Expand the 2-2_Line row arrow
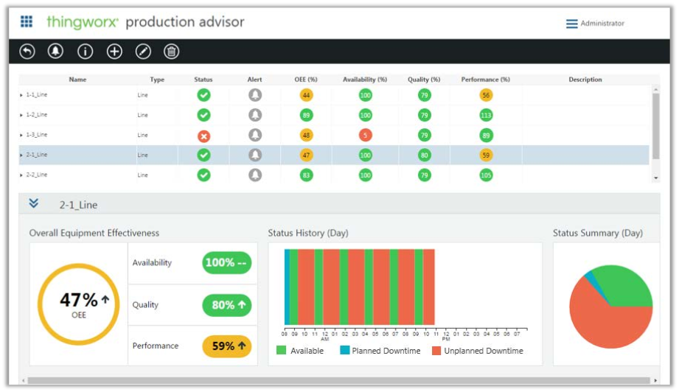Viewport: 679px width, 392px height. coord(21,175)
